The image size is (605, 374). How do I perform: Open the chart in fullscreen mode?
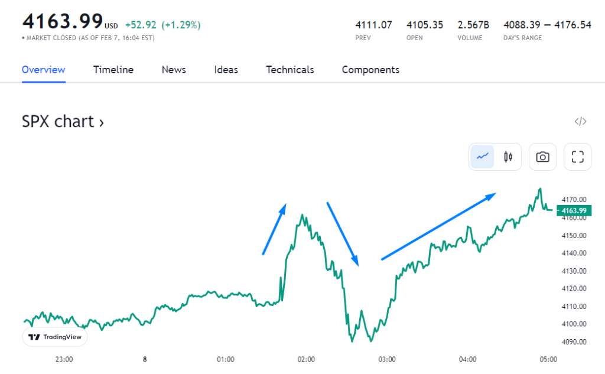pyautogui.click(x=578, y=157)
